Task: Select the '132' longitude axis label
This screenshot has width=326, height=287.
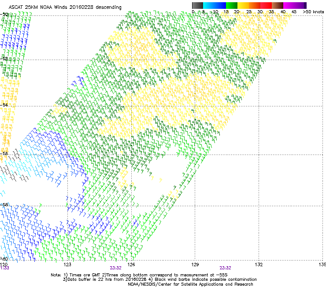Action: [x=259, y=264]
